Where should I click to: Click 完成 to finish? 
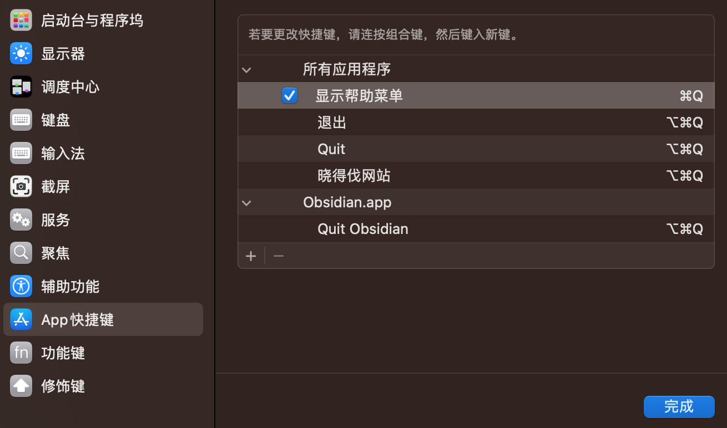pyautogui.click(x=679, y=407)
